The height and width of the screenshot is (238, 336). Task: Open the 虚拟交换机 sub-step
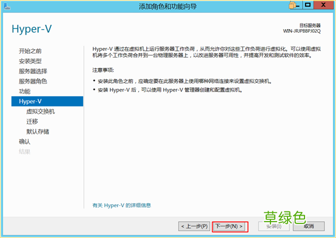[x=41, y=111]
